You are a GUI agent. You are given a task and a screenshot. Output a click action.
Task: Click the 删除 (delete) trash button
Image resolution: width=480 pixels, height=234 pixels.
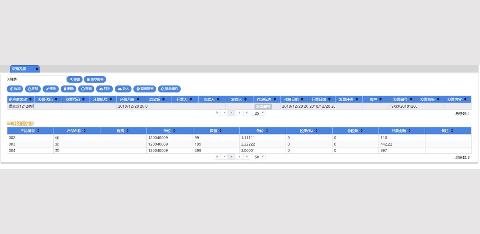point(68,89)
